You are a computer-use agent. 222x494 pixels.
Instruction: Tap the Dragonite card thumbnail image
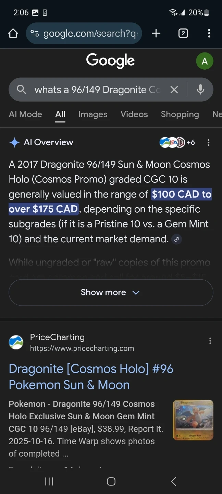[x=193, y=420]
